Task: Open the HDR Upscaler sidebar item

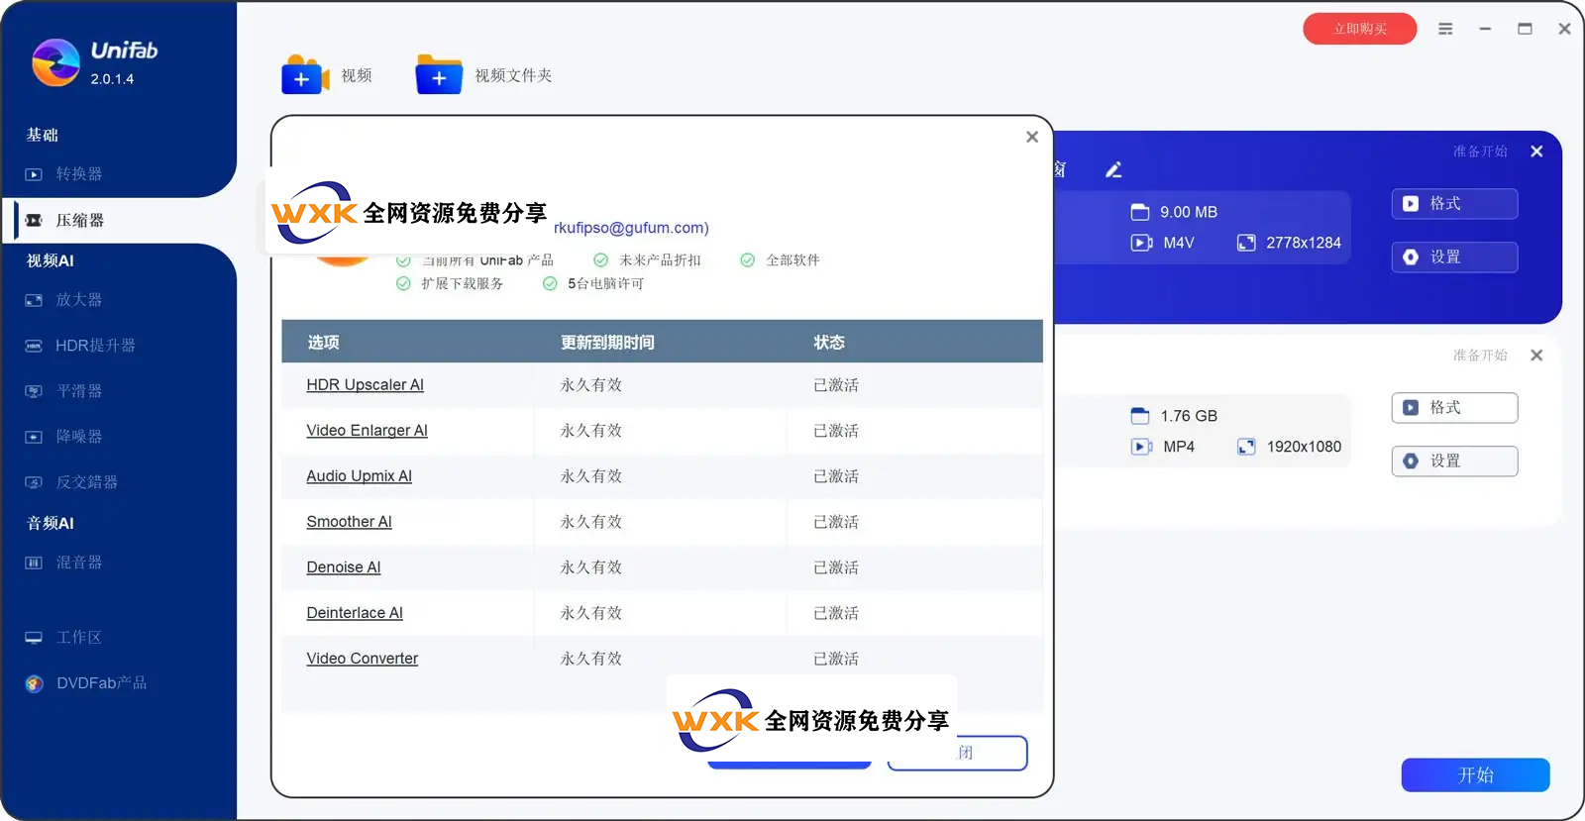Action: click(x=94, y=346)
